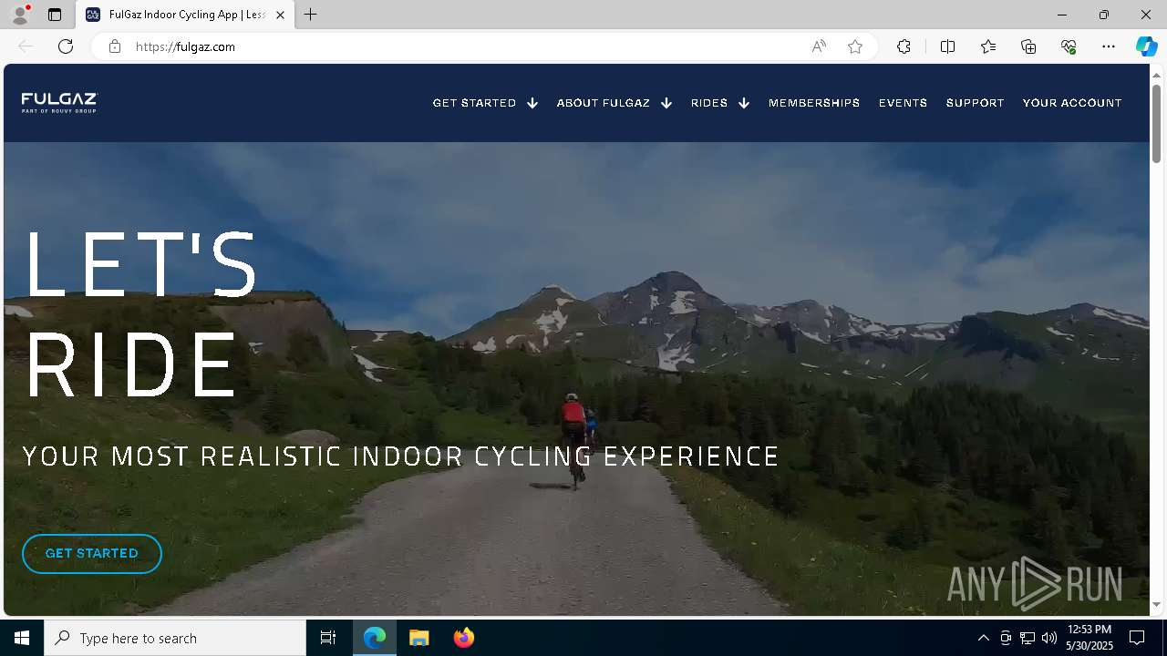
Task: Go to EVENTS page
Action: click(x=903, y=103)
